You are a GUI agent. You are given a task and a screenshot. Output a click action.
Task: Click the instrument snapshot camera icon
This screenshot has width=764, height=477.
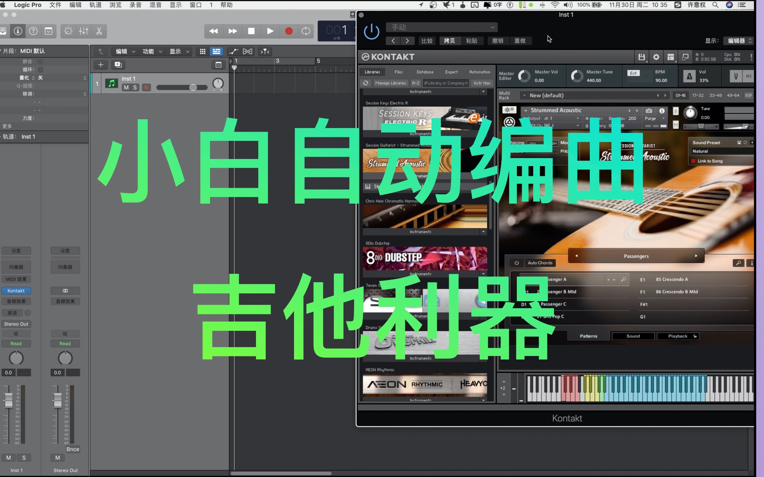click(649, 111)
